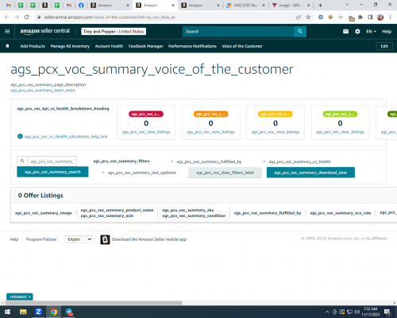Click the Chrome profile avatar
Image resolution: width=397 pixels, height=318 pixels.
click(380, 17)
